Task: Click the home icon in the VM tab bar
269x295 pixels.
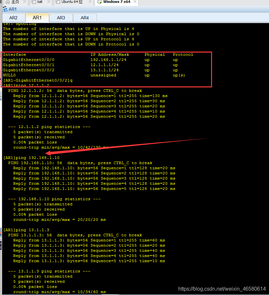Action: (x=8, y=2)
